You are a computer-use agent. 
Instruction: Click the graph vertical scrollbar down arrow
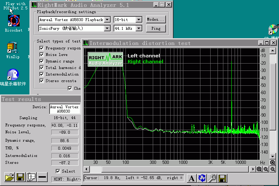pos(272,156)
